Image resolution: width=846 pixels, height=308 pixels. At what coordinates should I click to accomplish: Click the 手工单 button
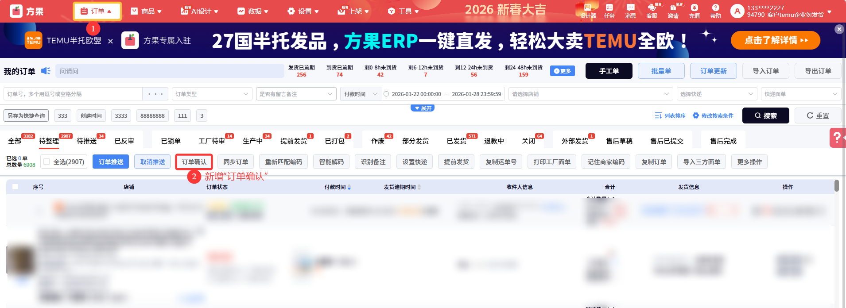(609, 71)
